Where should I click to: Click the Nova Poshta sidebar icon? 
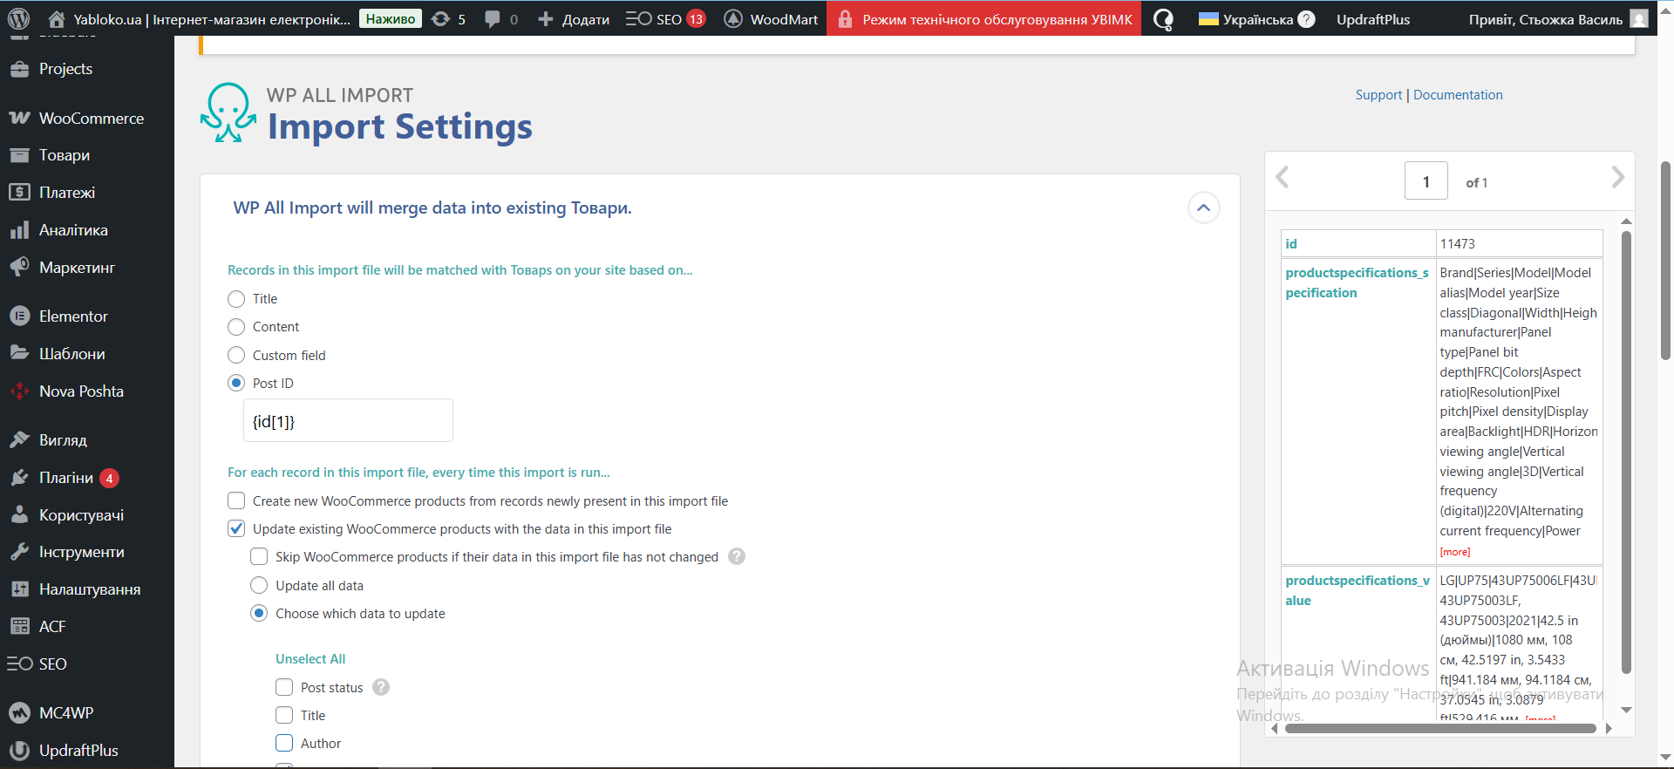pyautogui.click(x=20, y=391)
